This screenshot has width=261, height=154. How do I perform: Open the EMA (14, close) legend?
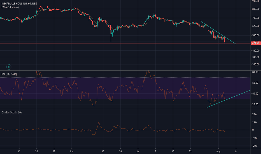click(x=10, y=7)
